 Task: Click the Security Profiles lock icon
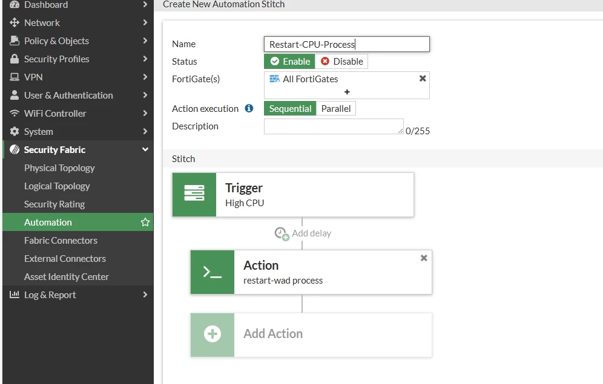tap(15, 59)
